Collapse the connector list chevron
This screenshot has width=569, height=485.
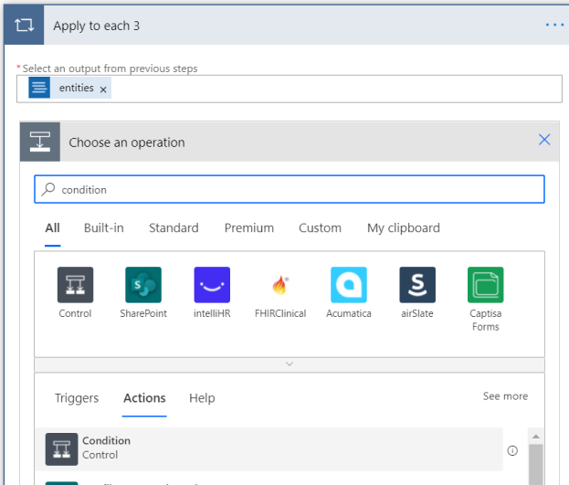pos(290,364)
